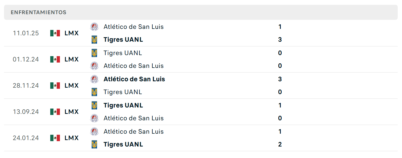Open the 24.01.24 match date

tap(26, 138)
